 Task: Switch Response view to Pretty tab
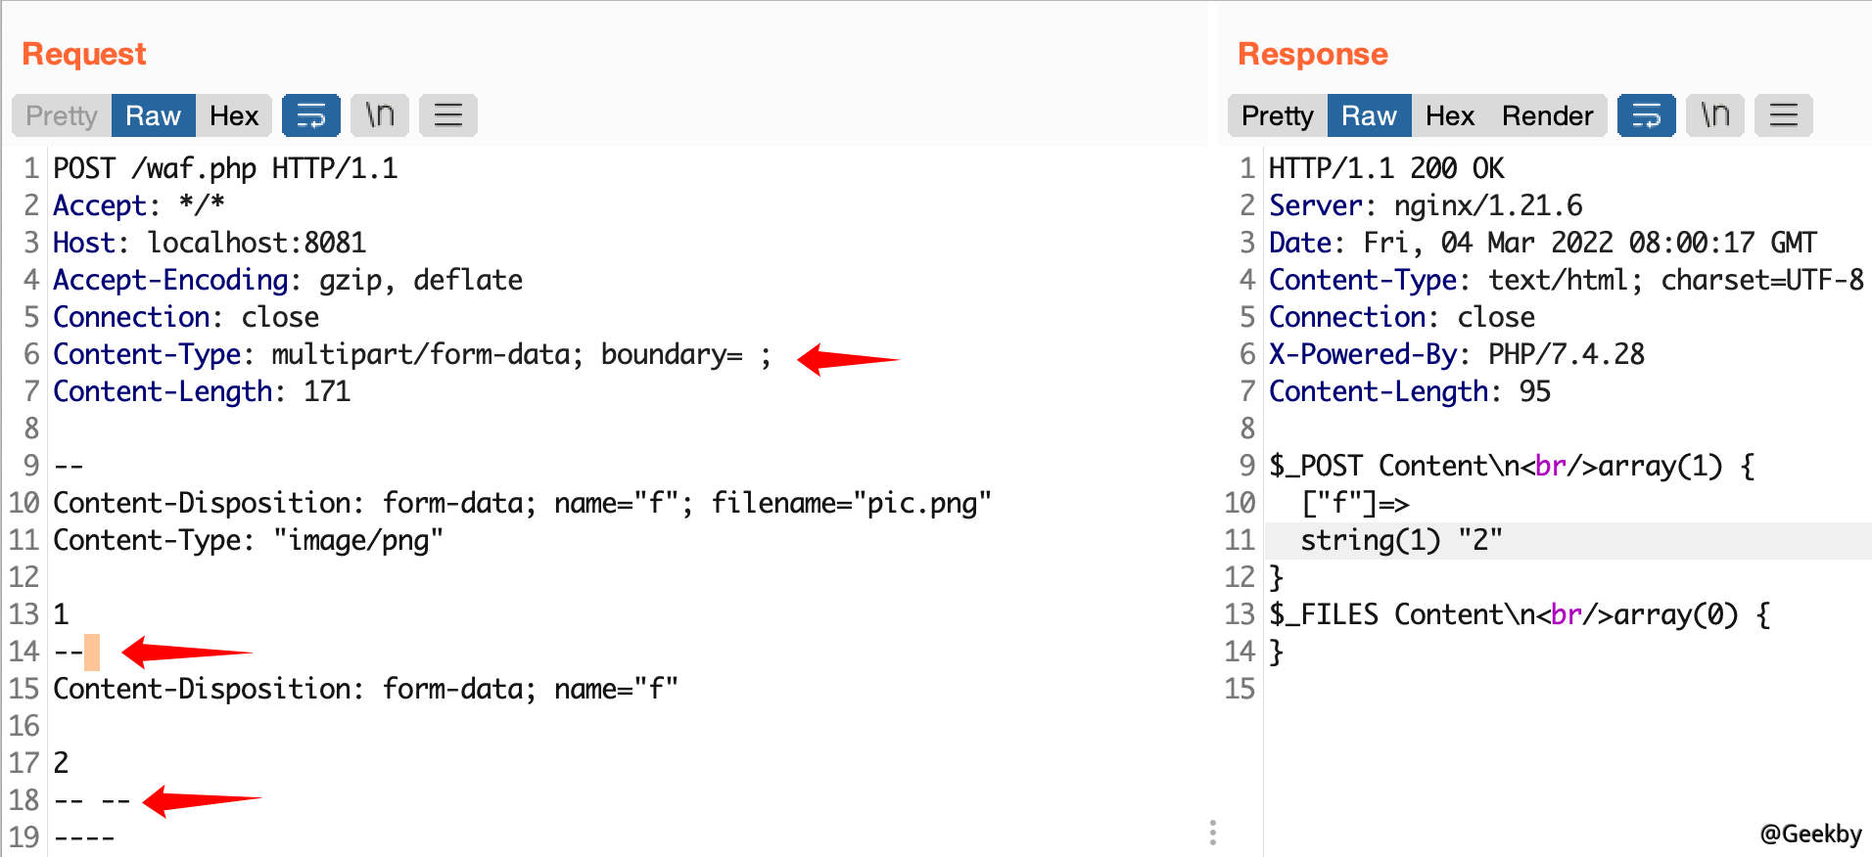click(1277, 115)
